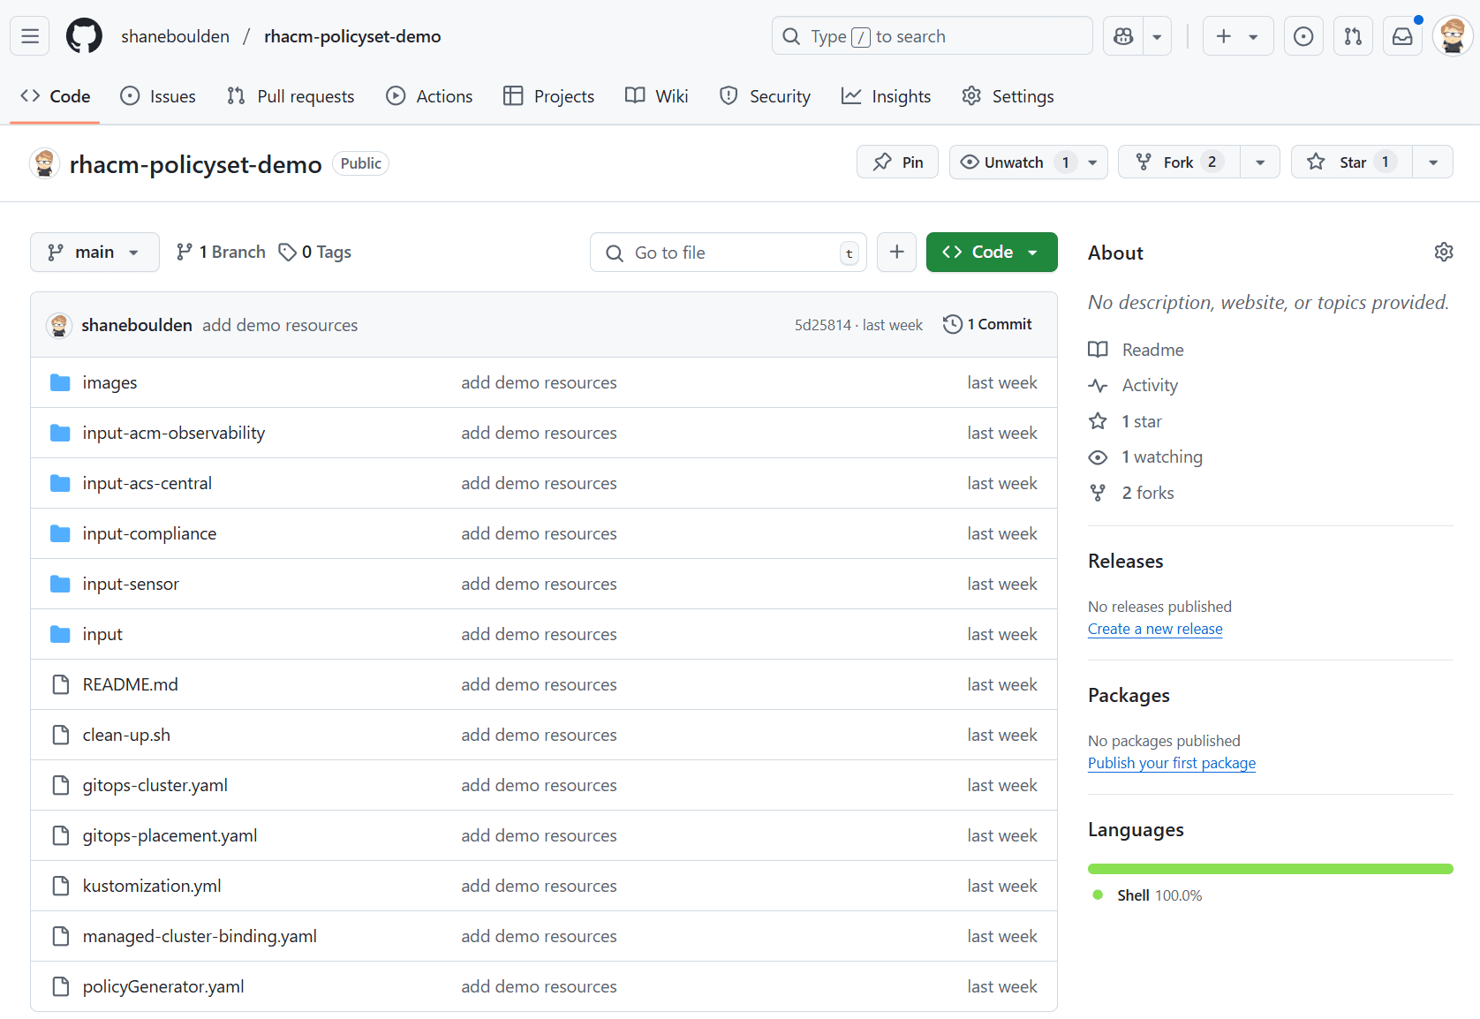Switch to the Wiki tab
This screenshot has height=1019, width=1480.
656,96
